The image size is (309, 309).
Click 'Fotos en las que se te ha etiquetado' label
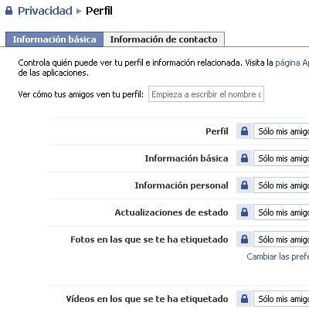[x=149, y=239]
